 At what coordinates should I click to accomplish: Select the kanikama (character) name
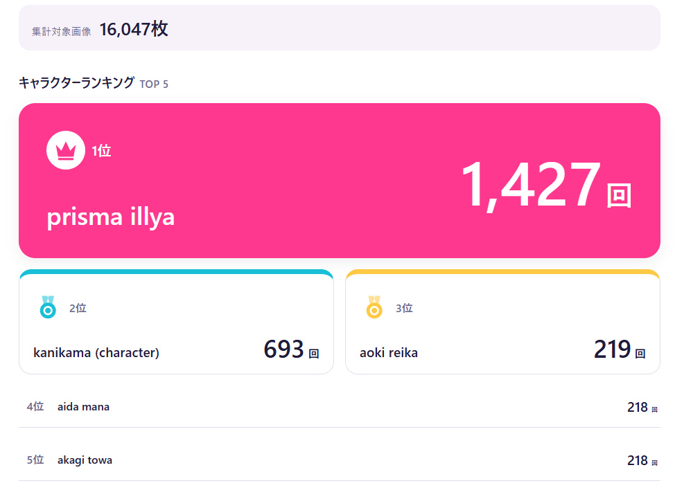click(96, 353)
